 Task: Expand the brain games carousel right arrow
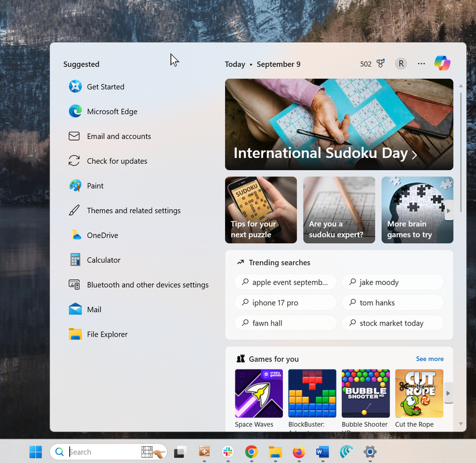pyautogui.click(x=449, y=209)
